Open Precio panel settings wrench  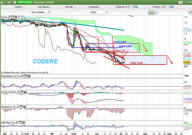[9, 17]
